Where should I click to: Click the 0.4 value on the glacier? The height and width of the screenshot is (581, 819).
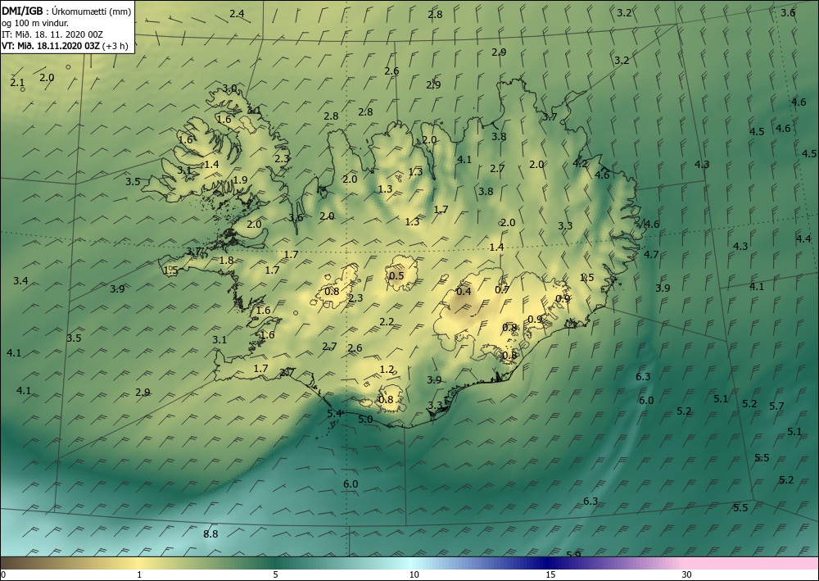pos(464,292)
